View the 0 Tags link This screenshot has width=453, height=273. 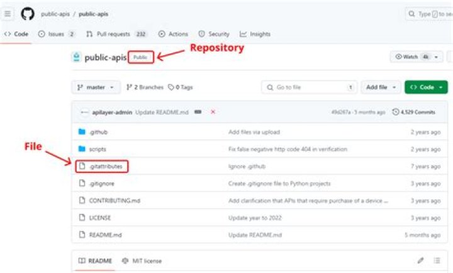[181, 87]
